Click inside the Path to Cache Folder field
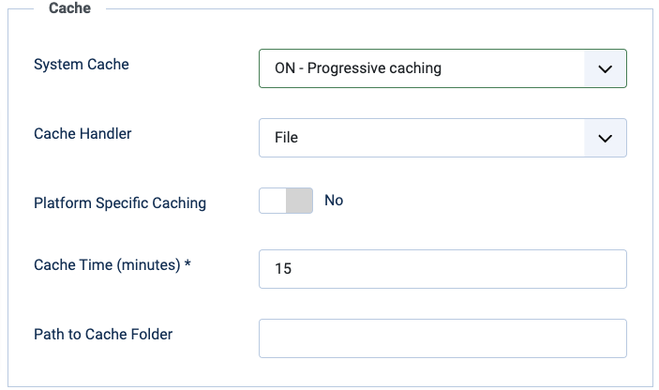The height and width of the screenshot is (390, 659). point(442,338)
